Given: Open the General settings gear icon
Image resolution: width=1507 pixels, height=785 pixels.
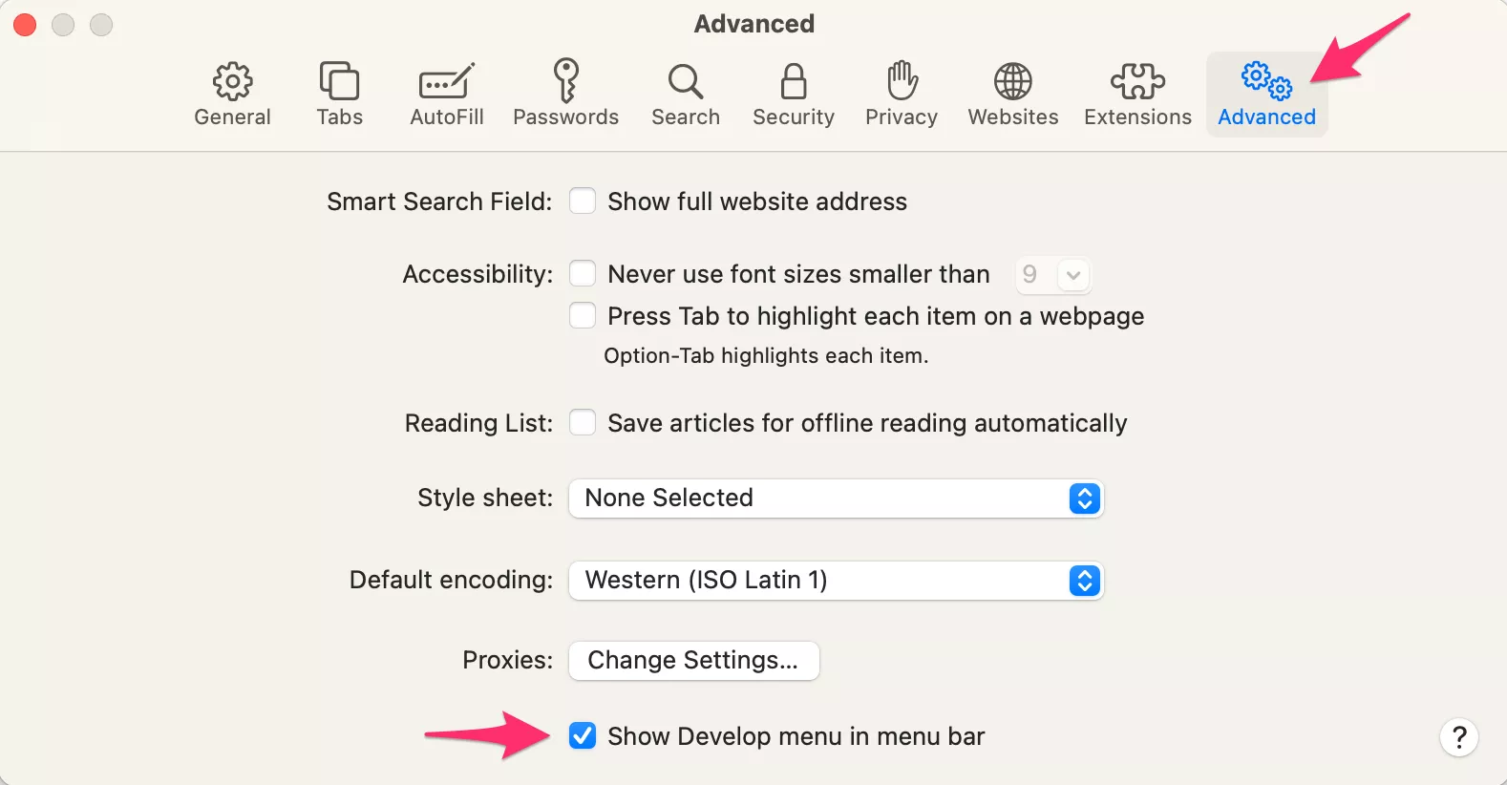Looking at the screenshot, I should coord(232,94).
